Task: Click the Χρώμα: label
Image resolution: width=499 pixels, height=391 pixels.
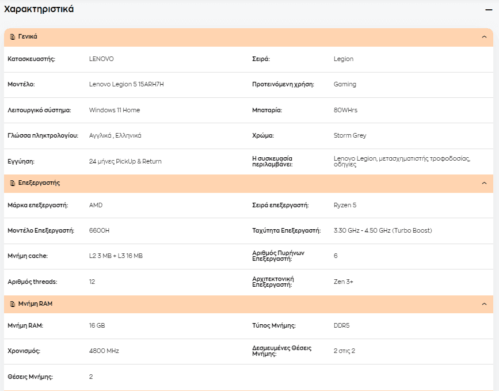Action: 263,136
